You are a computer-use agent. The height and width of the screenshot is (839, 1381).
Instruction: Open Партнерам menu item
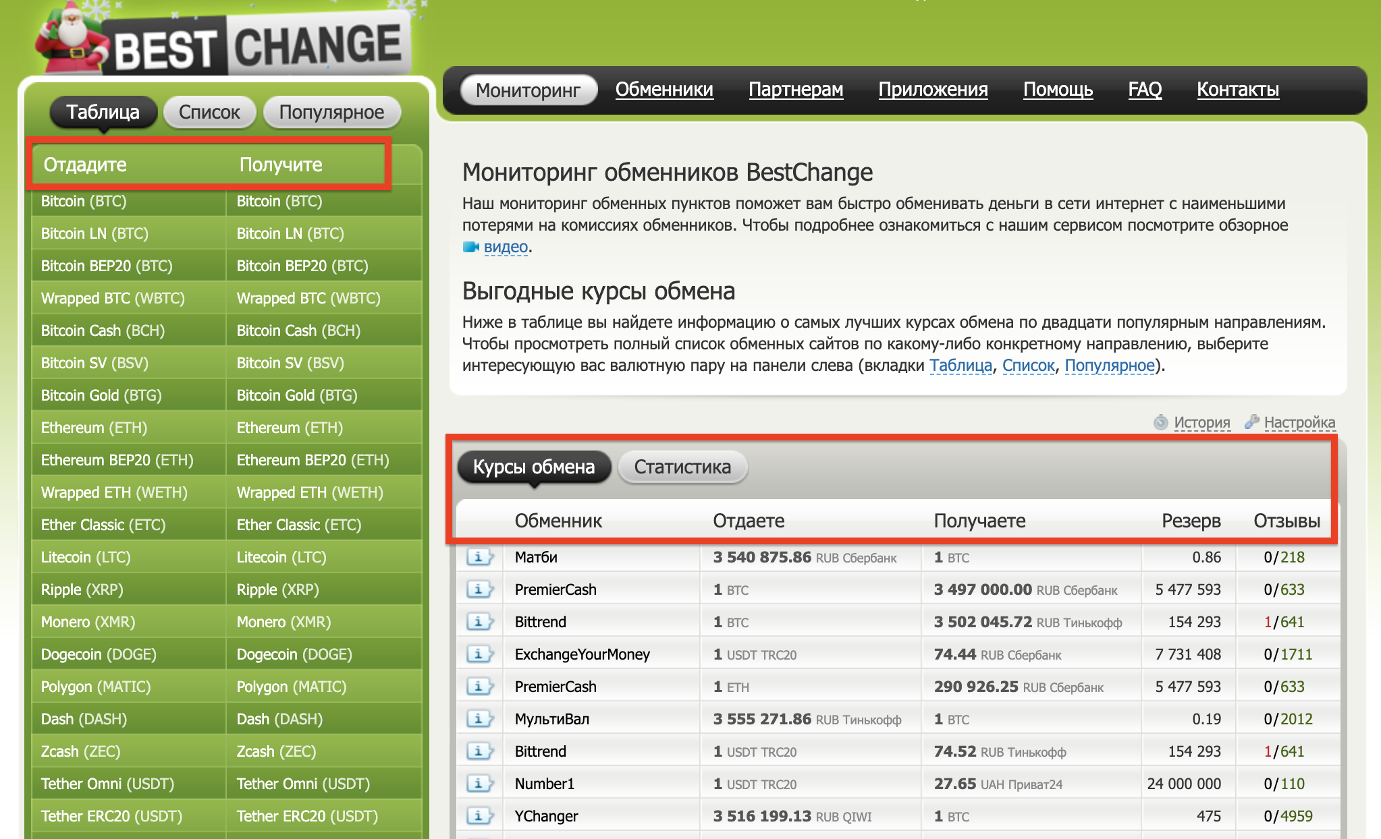point(796,89)
